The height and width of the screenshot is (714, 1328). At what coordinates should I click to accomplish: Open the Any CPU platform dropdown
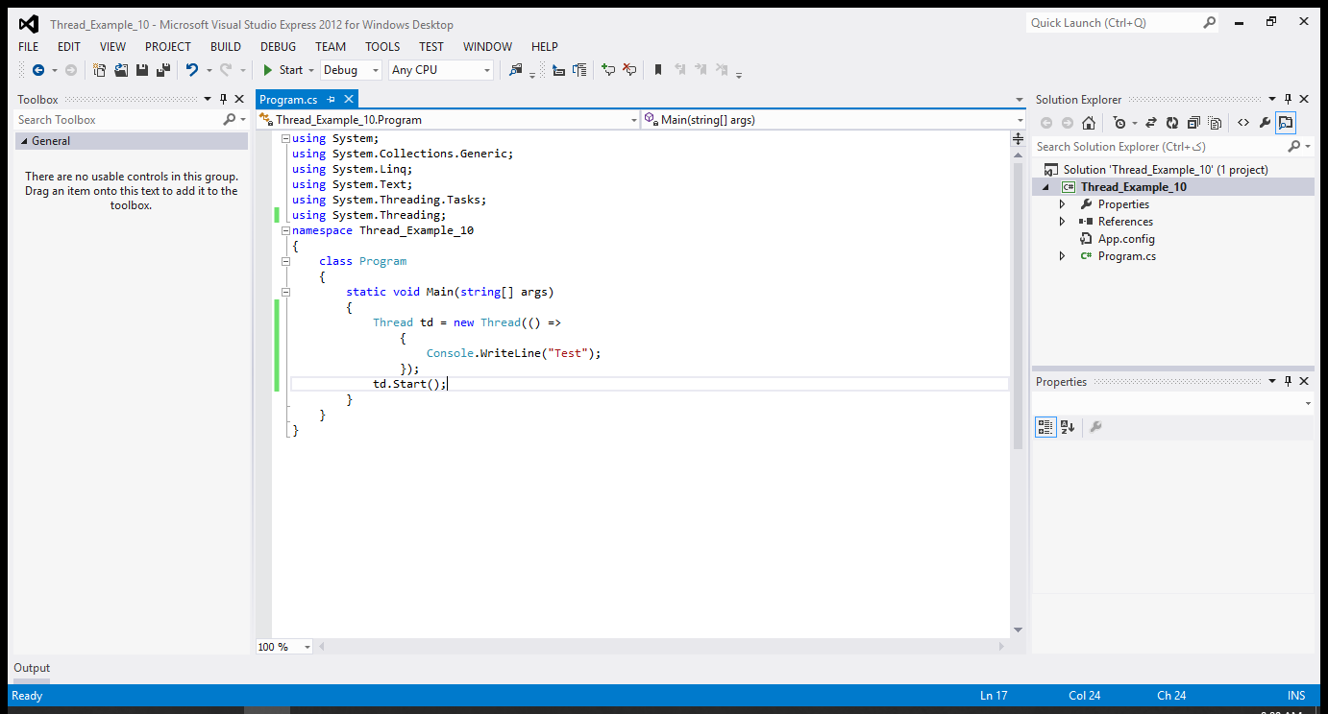[x=441, y=70]
